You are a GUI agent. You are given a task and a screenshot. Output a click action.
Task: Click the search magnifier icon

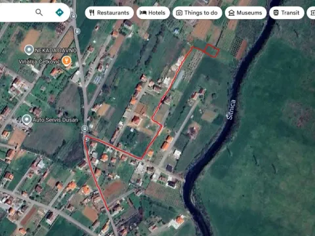39,12
